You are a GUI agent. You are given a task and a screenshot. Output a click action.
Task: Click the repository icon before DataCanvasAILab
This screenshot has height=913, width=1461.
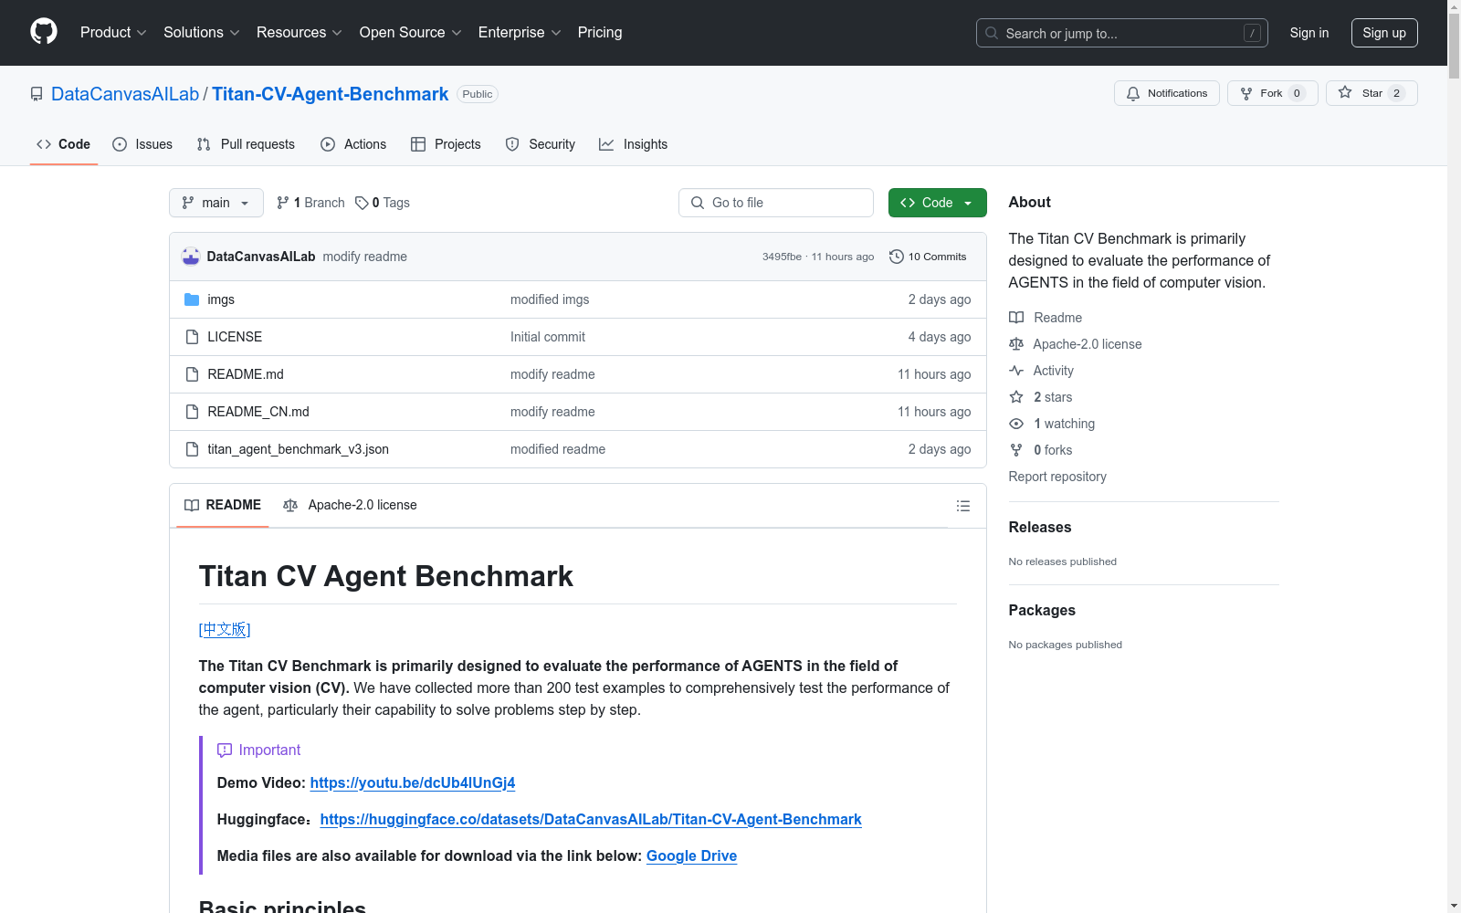tap(37, 94)
